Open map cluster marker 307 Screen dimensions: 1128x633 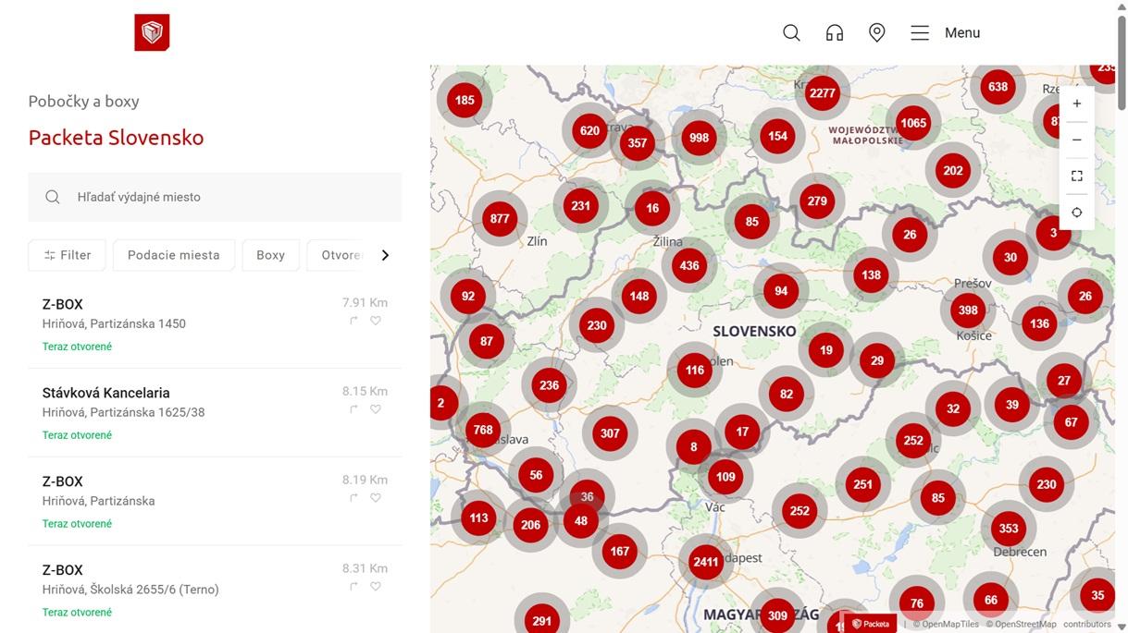point(610,432)
